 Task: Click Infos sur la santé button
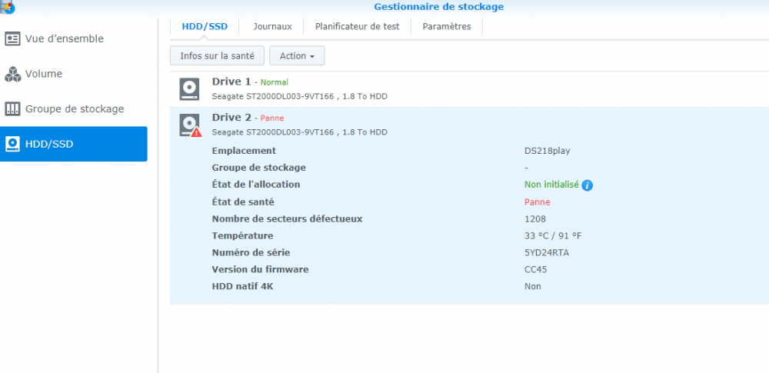[x=218, y=56]
